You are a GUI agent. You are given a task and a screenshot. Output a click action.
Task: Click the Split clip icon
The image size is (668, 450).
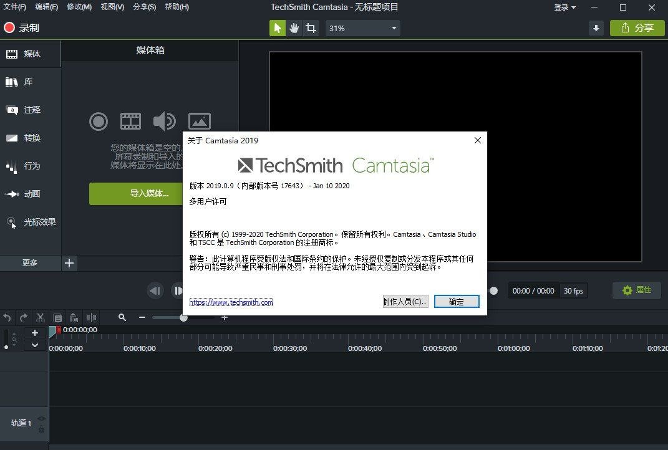tap(91, 317)
